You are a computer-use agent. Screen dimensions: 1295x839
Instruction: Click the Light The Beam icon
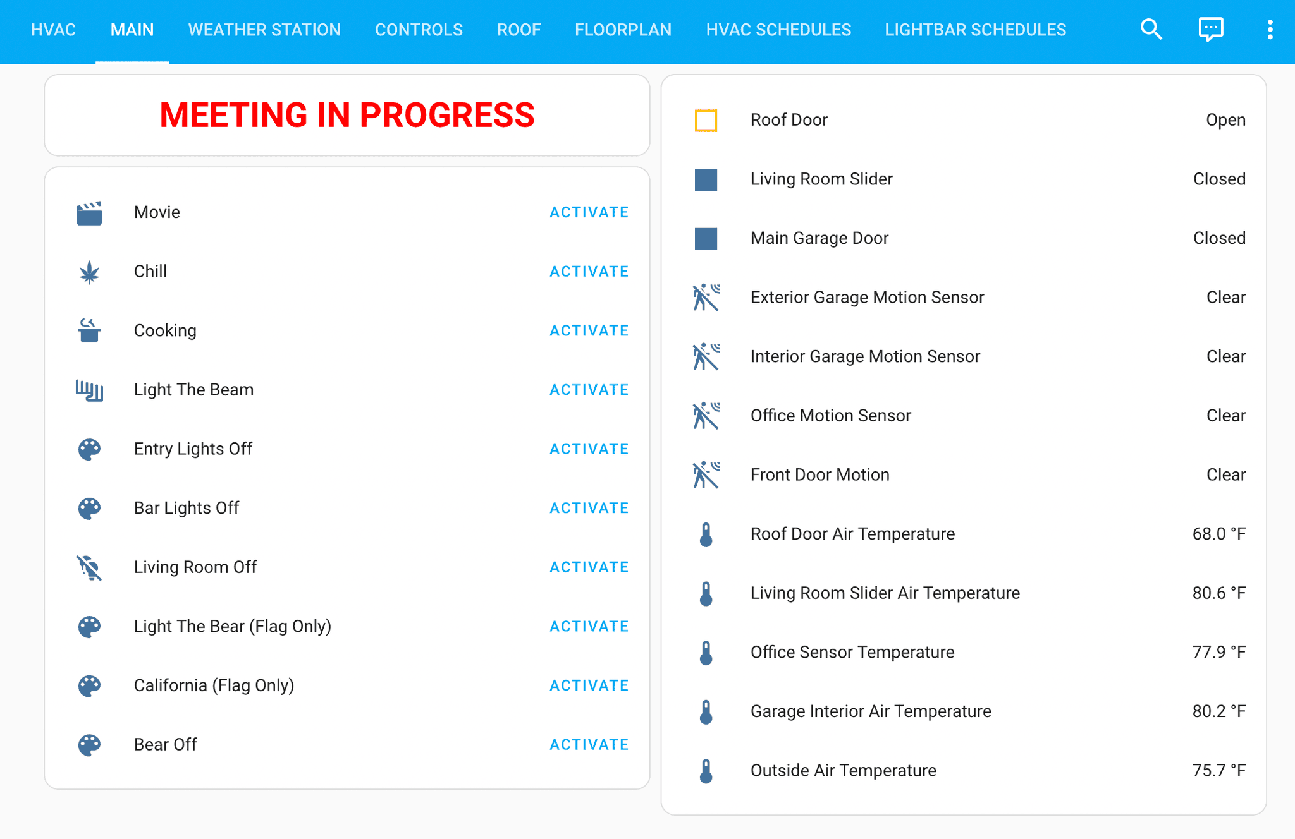coord(89,390)
